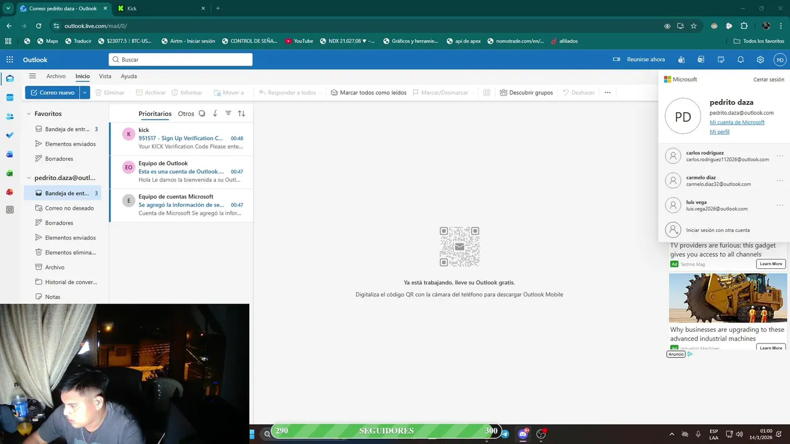790x444 pixels.
Task: Show hidden system tray icons chevron
Action: 671,434
